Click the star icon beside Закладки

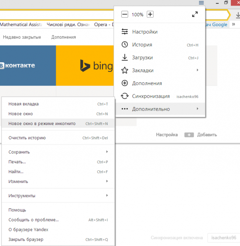point(125,70)
